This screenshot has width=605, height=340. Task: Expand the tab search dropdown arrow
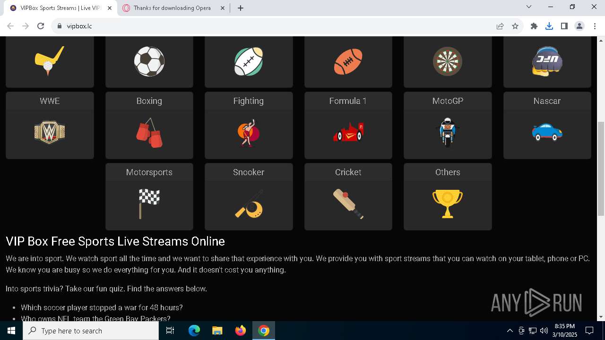(529, 7)
